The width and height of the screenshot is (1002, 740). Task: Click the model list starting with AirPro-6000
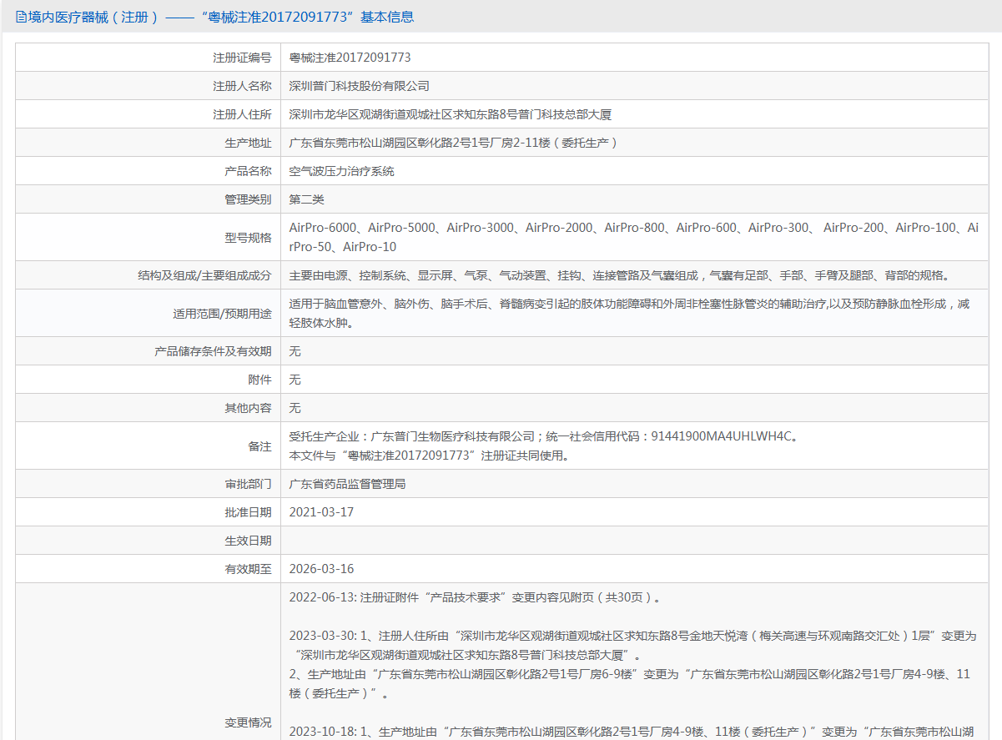pyautogui.click(x=633, y=237)
